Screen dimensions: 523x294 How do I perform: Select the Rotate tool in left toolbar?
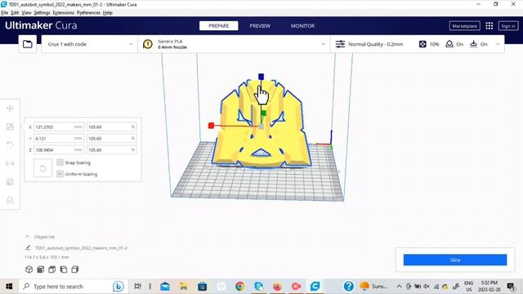10,145
